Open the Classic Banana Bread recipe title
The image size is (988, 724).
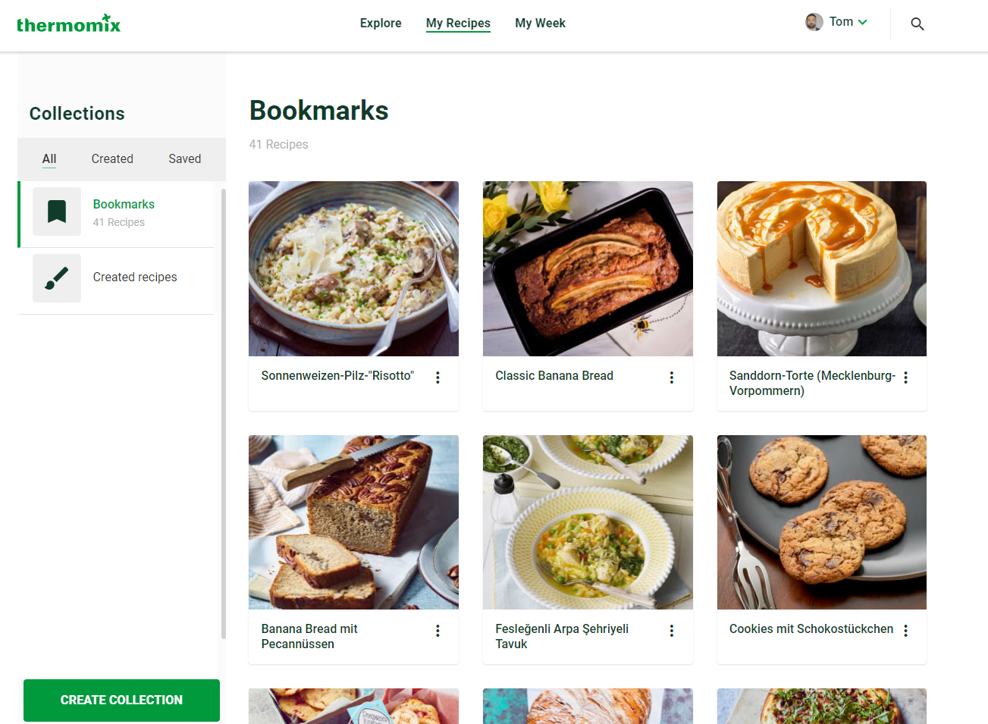click(x=554, y=376)
